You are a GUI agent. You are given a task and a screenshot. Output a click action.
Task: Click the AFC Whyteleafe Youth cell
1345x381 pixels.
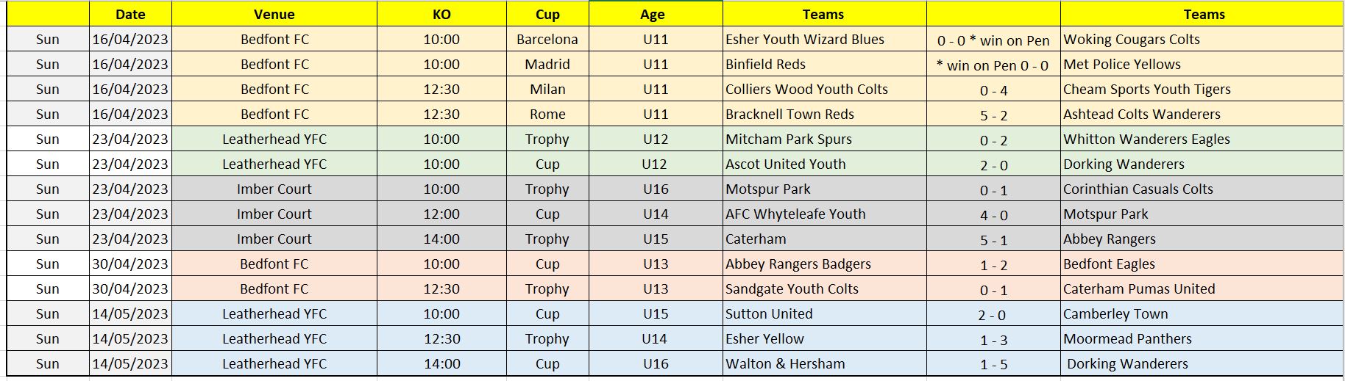[824, 214]
